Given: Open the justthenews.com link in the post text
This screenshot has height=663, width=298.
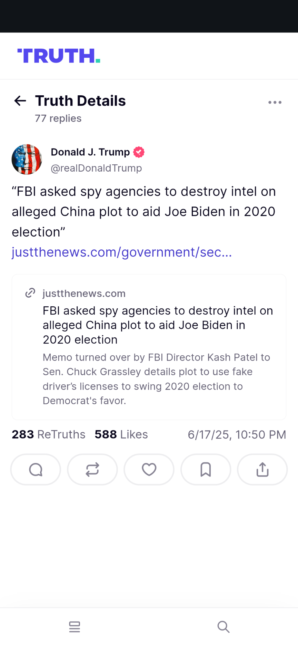Looking at the screenshot, I should 122,252.
